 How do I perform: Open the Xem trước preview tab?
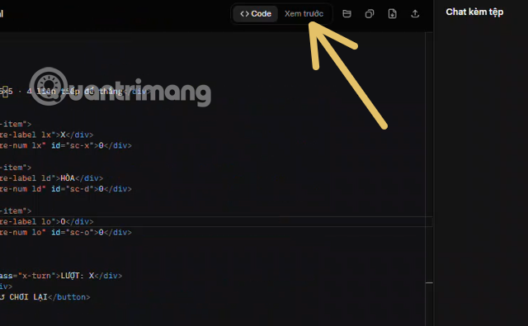(x=304, y=14)
